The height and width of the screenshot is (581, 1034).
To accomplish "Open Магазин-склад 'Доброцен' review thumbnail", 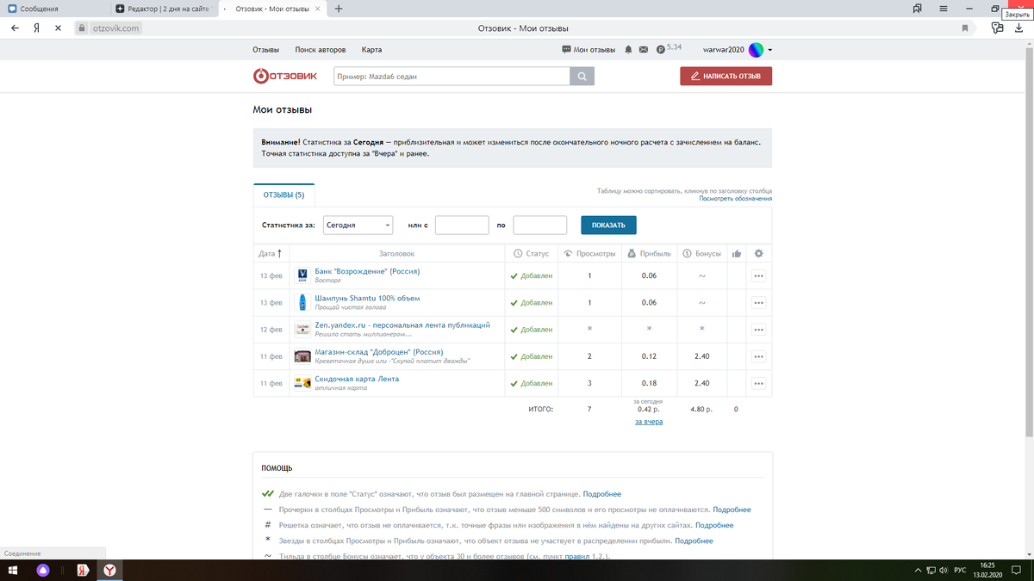I will pos(302,356).
